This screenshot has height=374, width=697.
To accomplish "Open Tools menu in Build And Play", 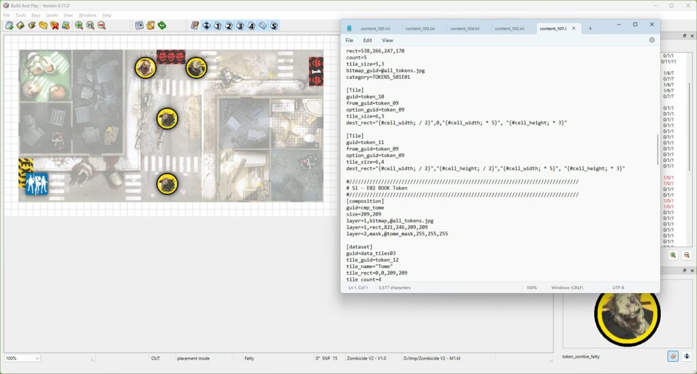I will [x=20, y=15].
